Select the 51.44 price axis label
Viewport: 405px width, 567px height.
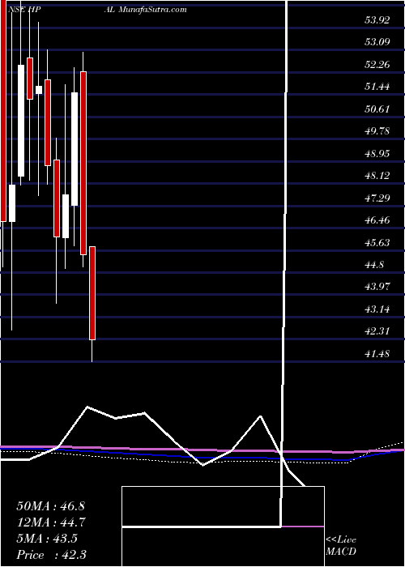(377, 87)
